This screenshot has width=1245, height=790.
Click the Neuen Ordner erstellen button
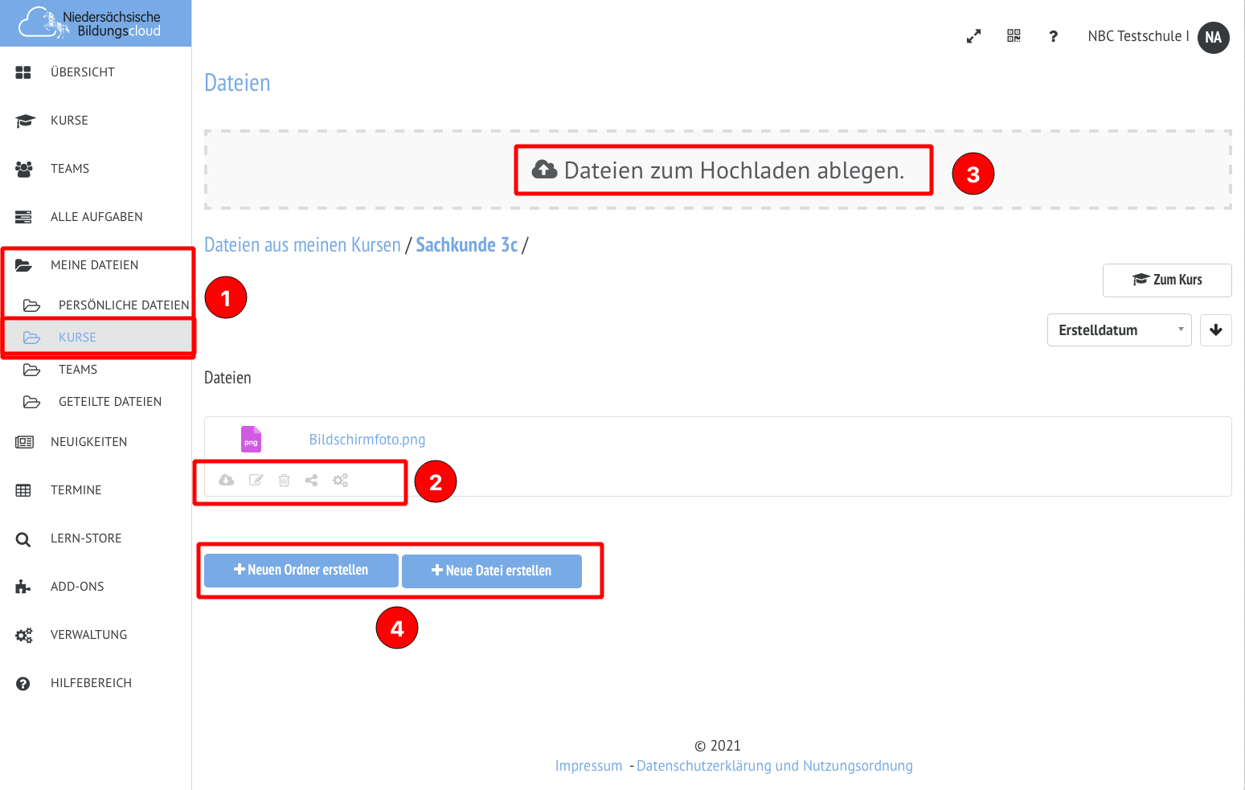301,571
